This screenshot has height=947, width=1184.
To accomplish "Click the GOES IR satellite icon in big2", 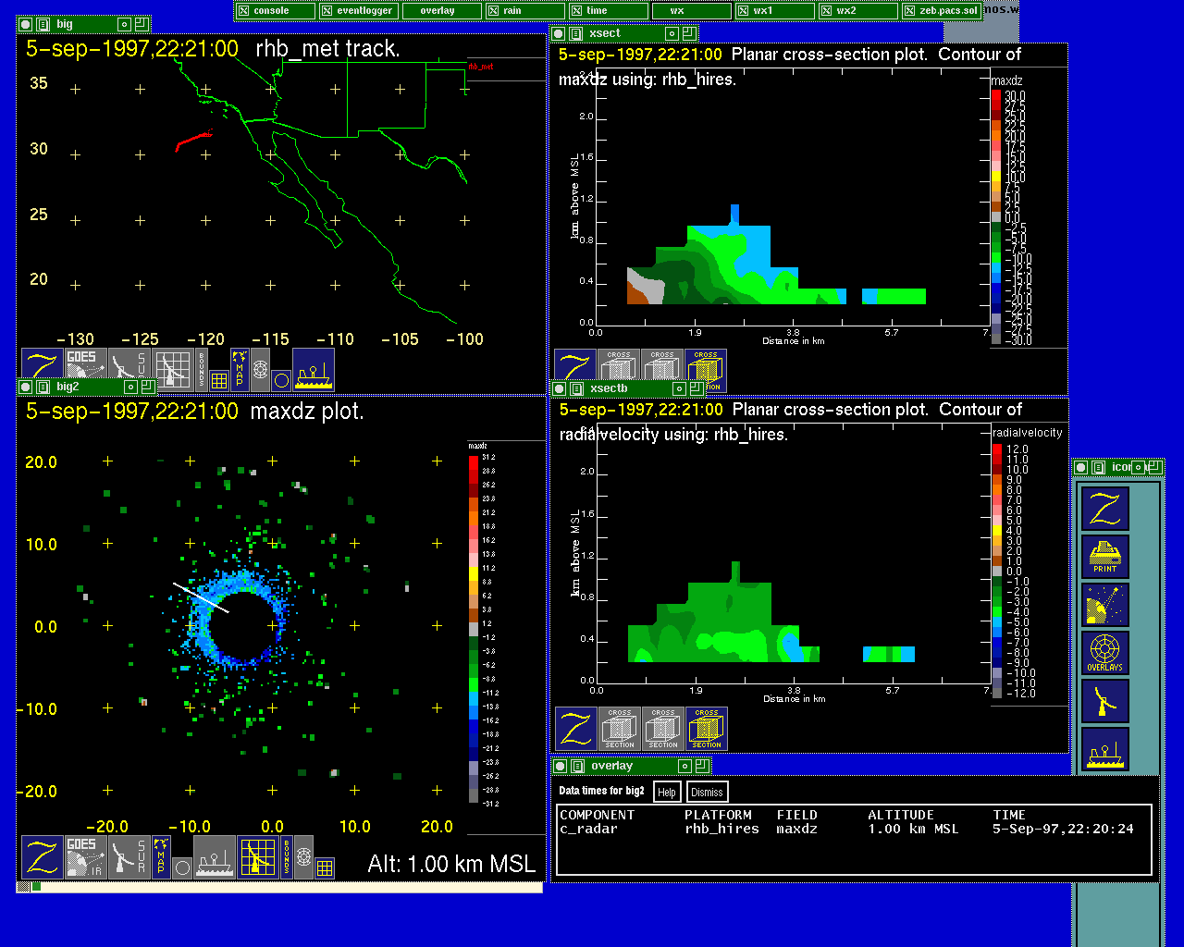I will pyautogui.click(x=84, y=856).
